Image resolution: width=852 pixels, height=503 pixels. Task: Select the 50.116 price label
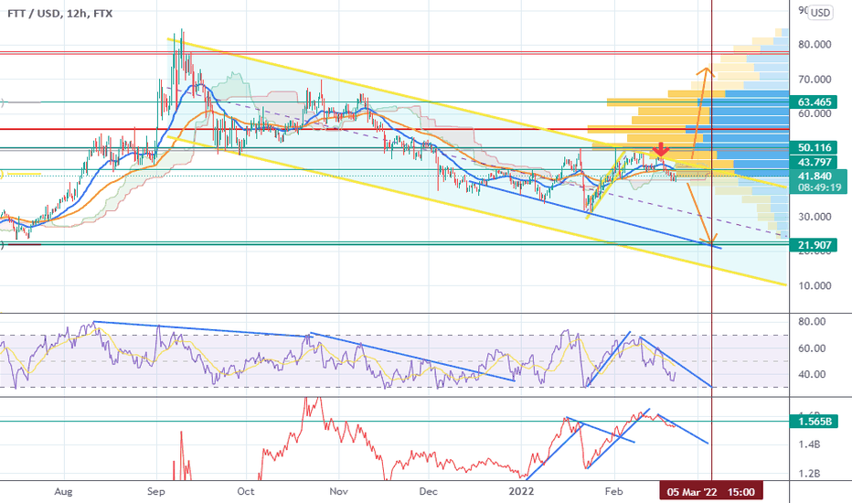pos(814,147)
